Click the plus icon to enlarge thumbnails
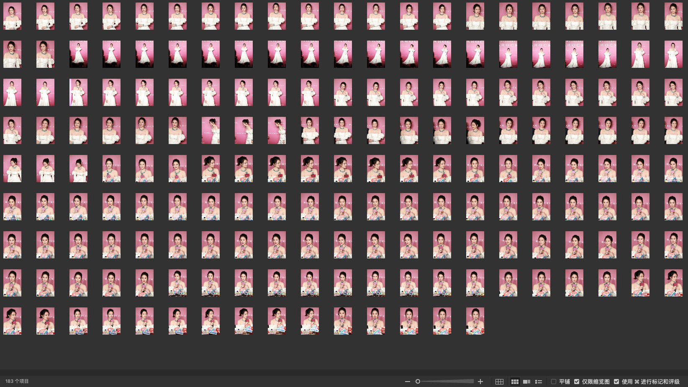The height and width of the screenshot is (387, 688). click(480, 382)
